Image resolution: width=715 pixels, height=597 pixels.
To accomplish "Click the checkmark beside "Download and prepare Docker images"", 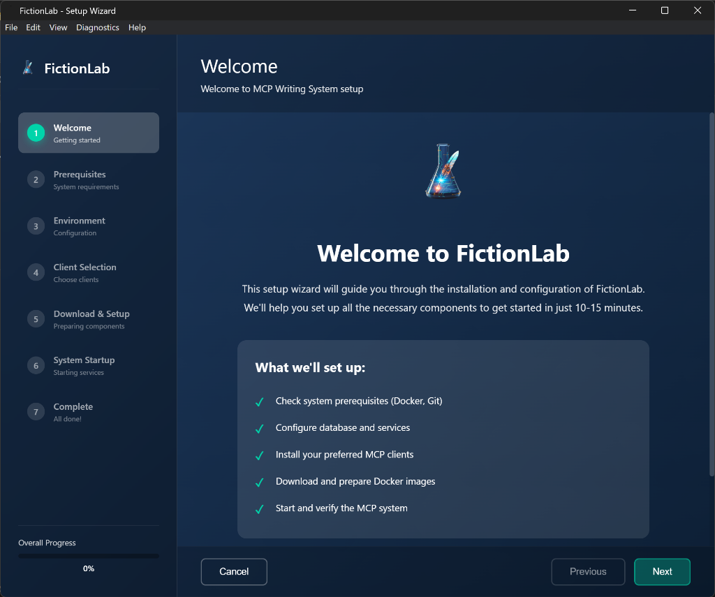I will click(x=259, y=481).
